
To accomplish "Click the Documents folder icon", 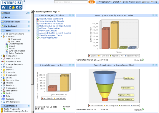I will tap(4, 75).
